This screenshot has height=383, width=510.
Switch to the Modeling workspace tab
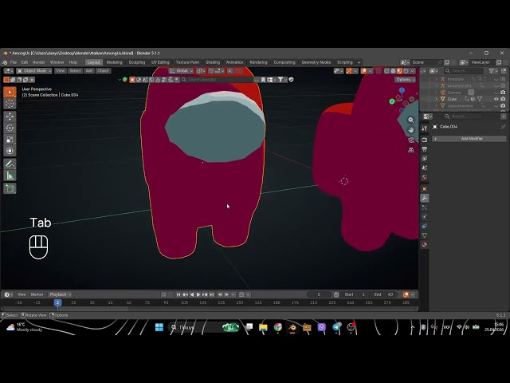click(x=114, y=62)
